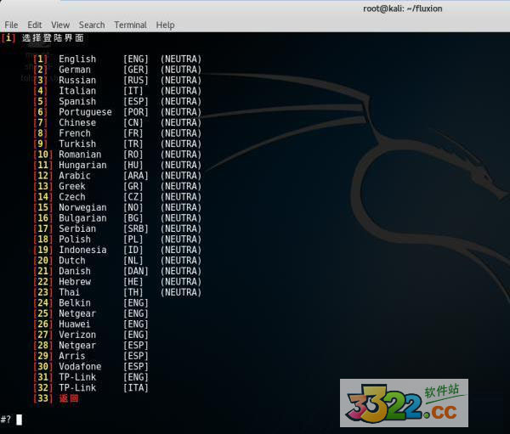Viewport: 510px width, 434px height.
Task: Click the Thai language entry
Action: [70, 292]
